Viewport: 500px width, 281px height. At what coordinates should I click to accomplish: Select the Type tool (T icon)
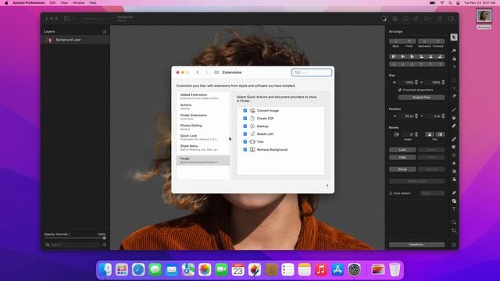click(454, 209)
